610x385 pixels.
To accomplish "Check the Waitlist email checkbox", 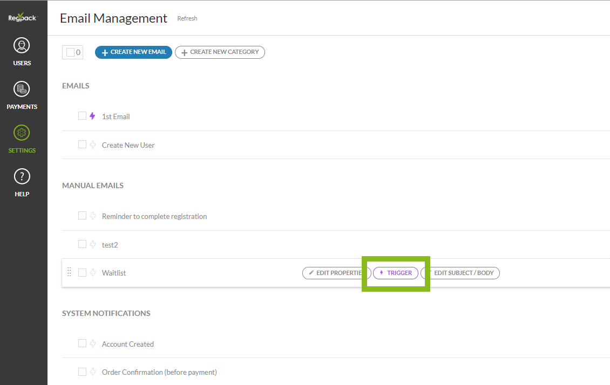I will click(82, 272).
